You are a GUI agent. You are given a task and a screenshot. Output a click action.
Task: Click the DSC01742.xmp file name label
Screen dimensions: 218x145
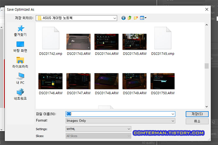pyautogui.click(x=51, y=54)
